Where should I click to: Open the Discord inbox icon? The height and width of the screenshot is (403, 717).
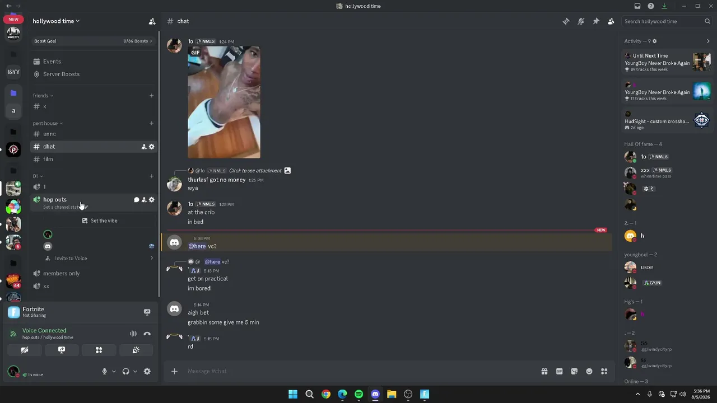click(637, 6)
